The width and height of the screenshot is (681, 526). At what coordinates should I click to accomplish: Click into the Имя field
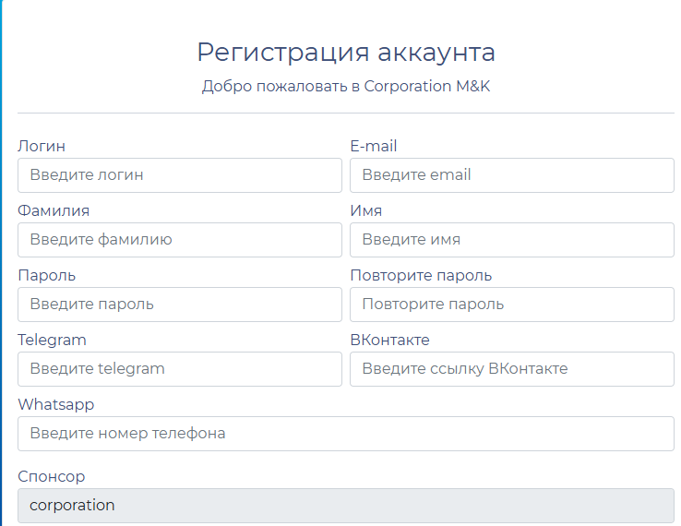point(511,239)
